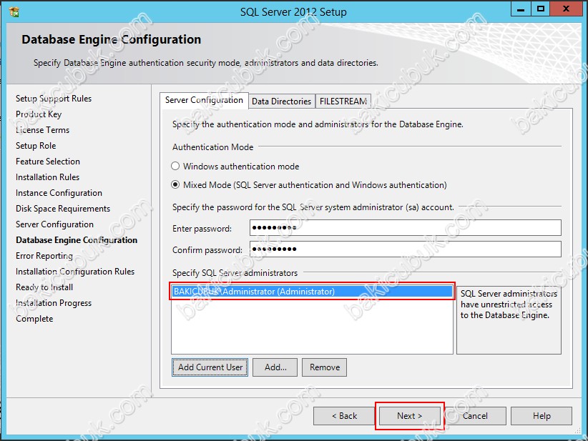Cancel the SQL Server setup

(475, 416)
